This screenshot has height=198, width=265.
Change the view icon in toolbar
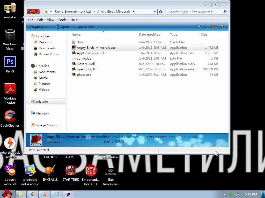[199, 27]
